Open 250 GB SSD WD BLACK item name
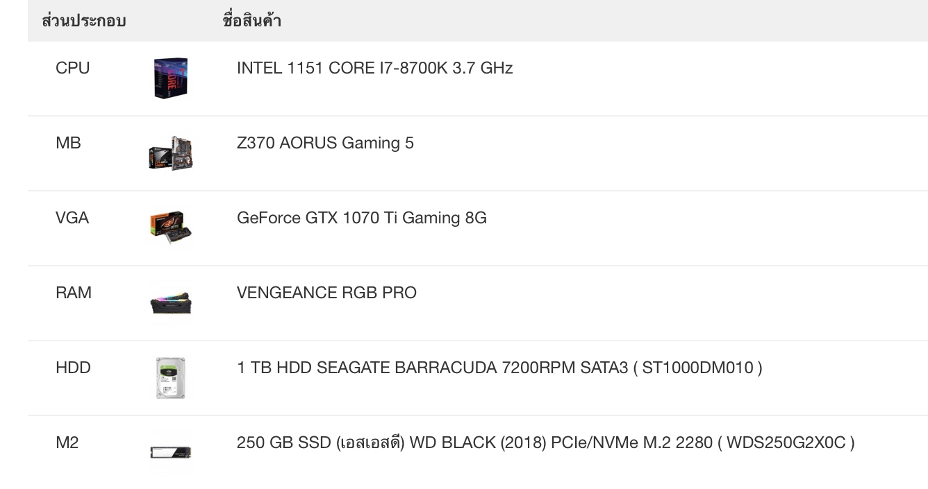Image resolution: width=928 pixels, height=489 pixels. click(546, 443)
